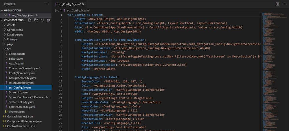
Task: Split the editor to the right
Action: 277,4
